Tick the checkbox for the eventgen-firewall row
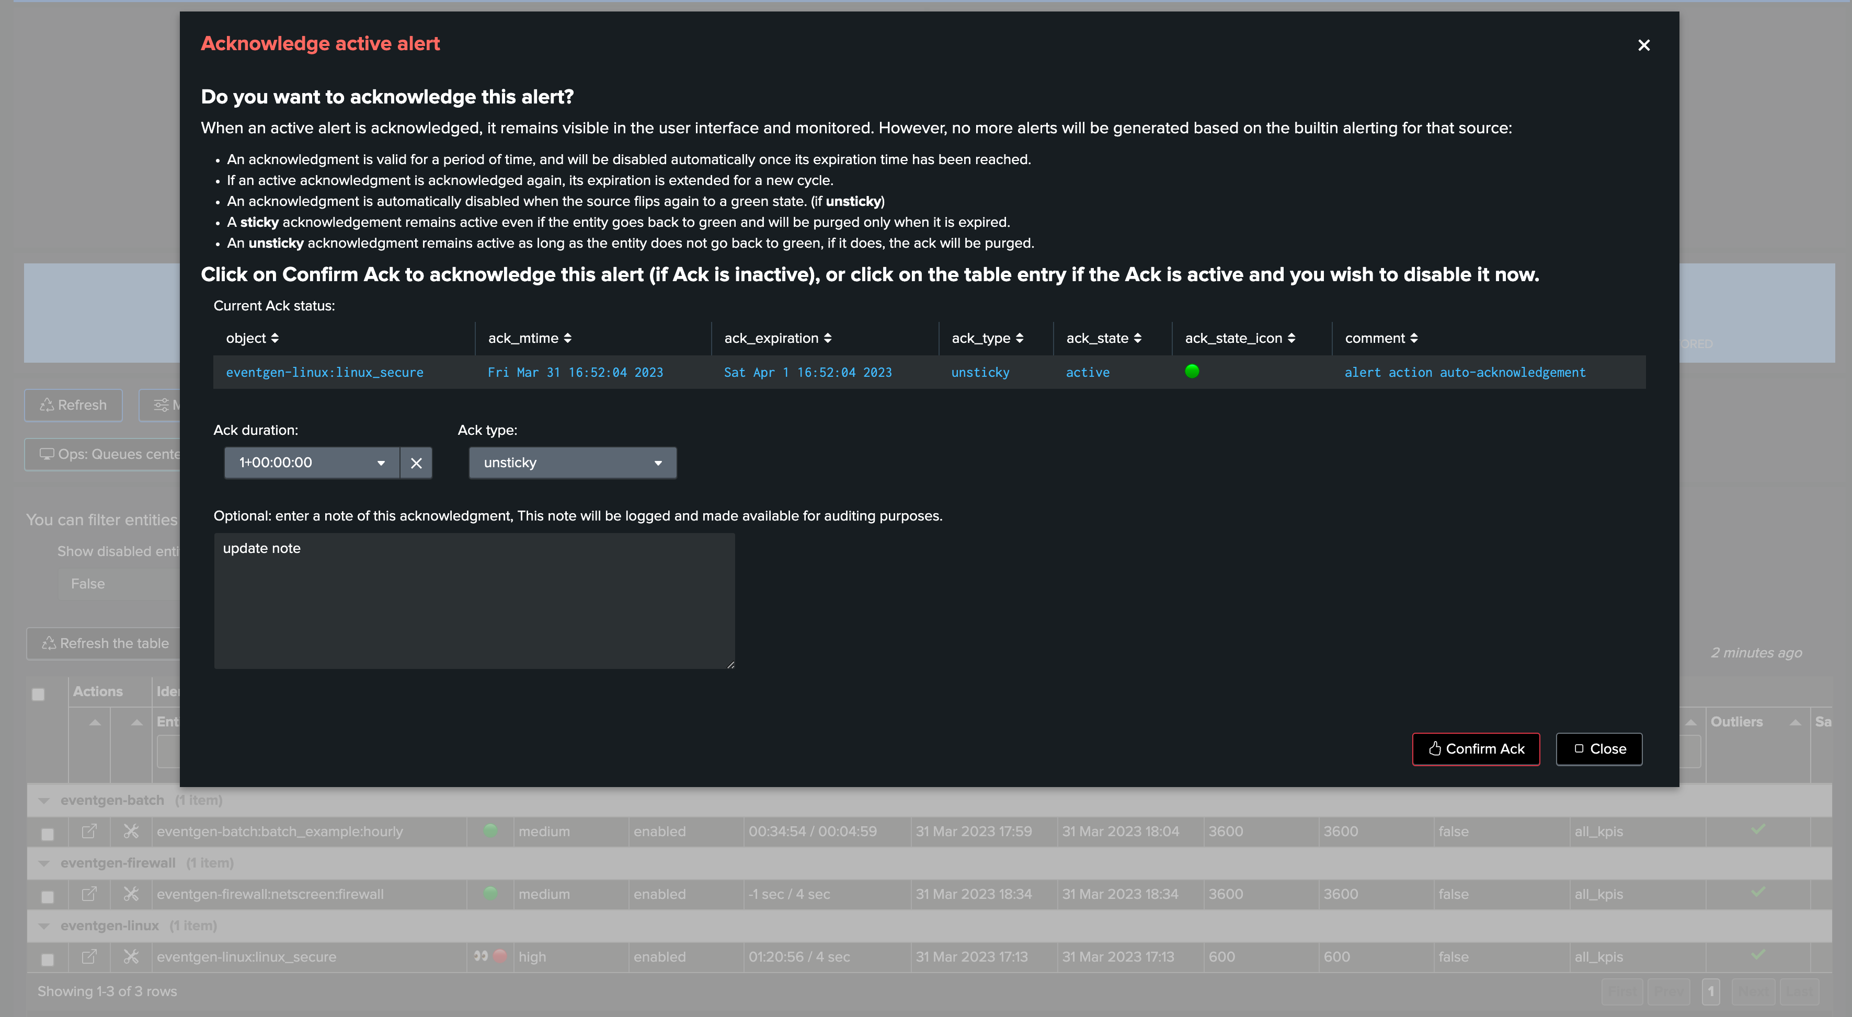 coord(48,896)
